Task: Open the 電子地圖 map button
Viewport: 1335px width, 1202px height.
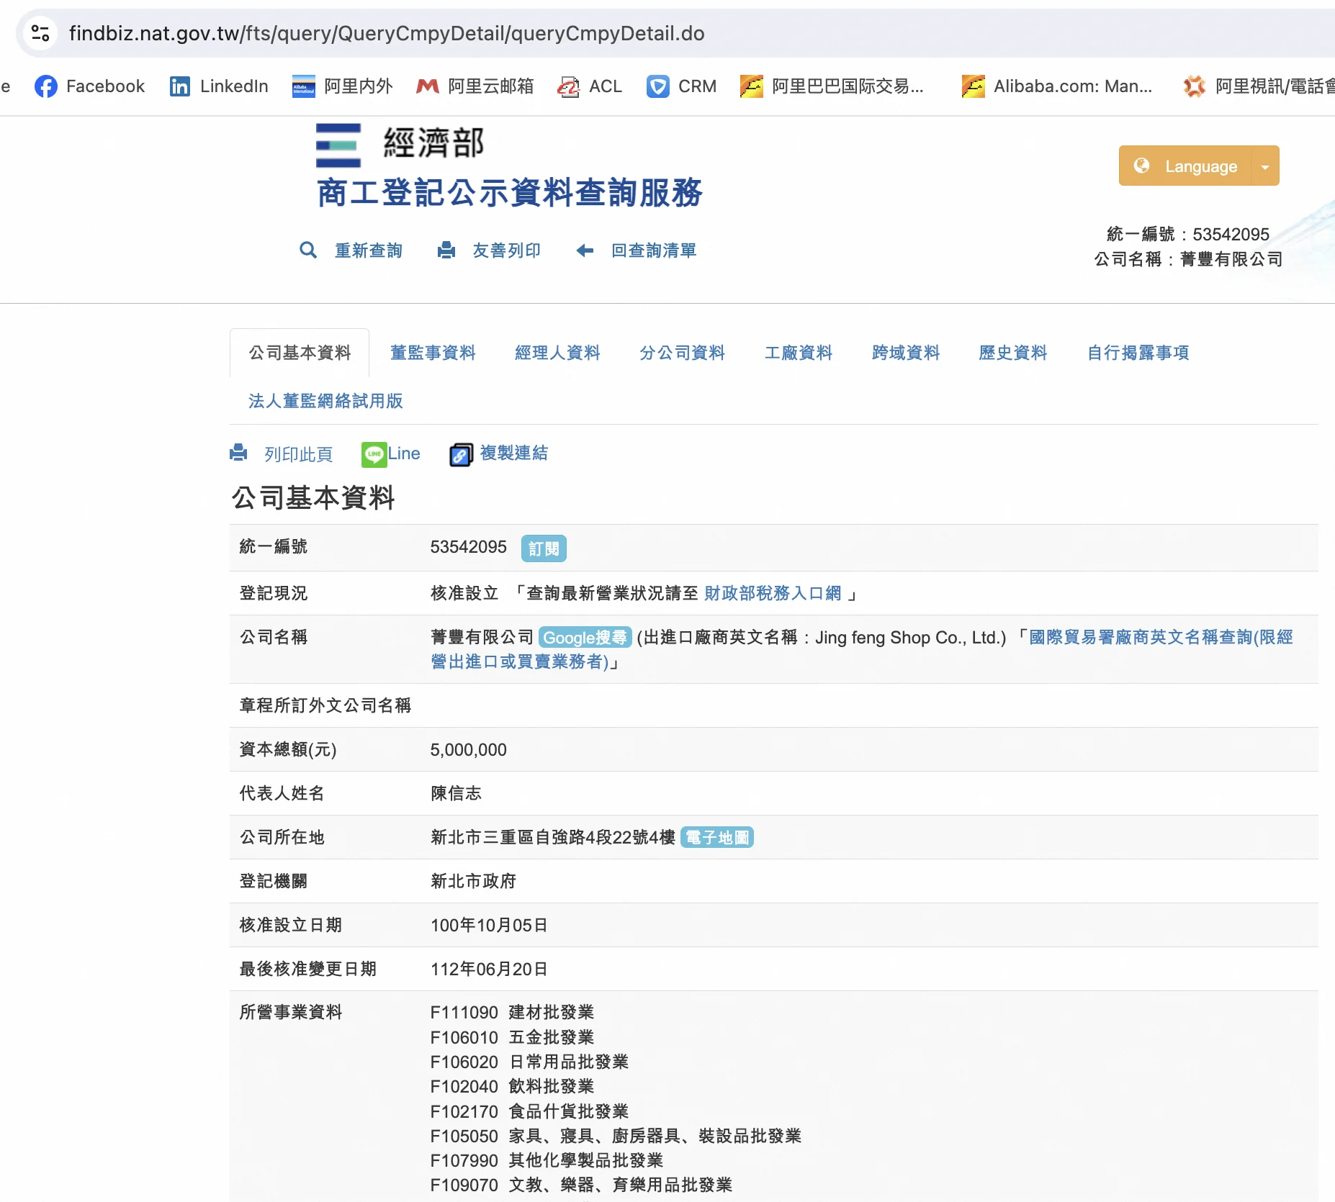Action: 716,838
